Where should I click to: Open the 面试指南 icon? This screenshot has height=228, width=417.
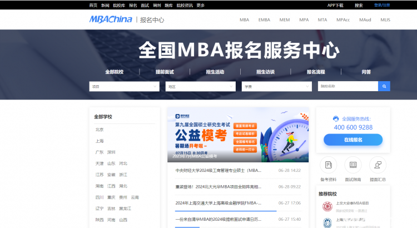[x=353, y=165]
